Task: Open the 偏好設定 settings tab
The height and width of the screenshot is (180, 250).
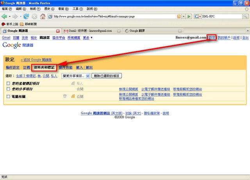Action: [12, 68]
